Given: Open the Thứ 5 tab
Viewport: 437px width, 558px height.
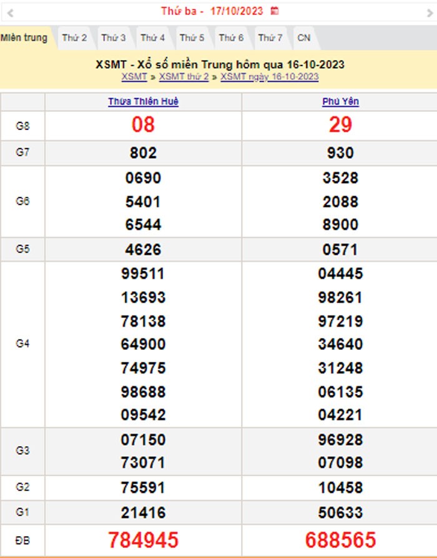Looking at the screenshot, I should pyautogui.click(x=192, y=38).
